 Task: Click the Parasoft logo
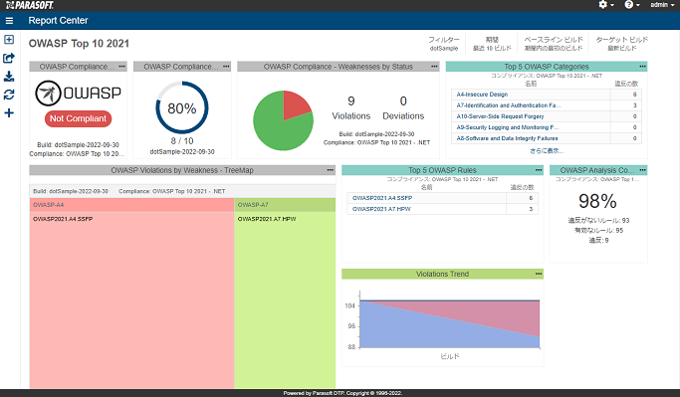(x=30, y=5)
